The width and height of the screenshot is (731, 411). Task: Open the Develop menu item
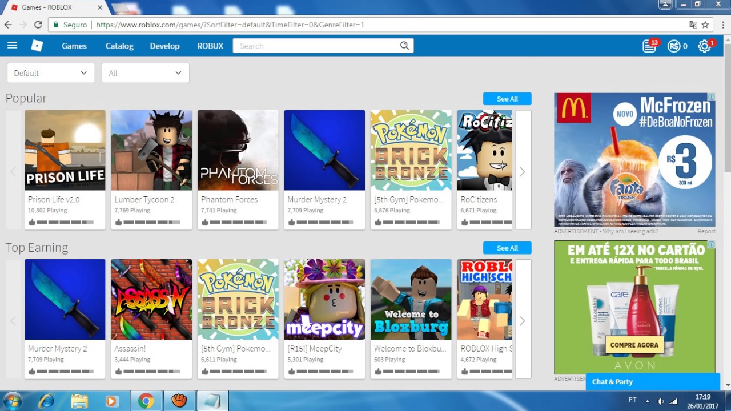click(x=164, y=46)
